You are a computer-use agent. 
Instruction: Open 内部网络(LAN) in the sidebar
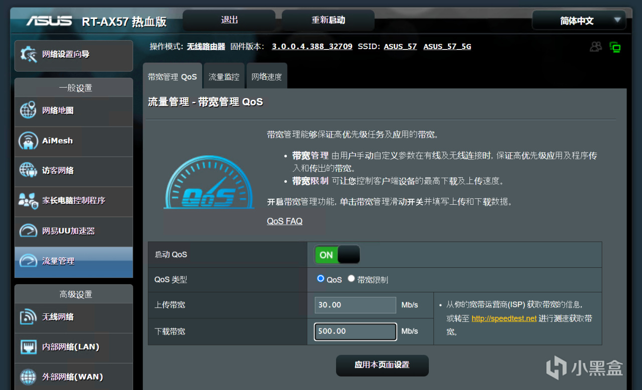(x=74, y=347)
